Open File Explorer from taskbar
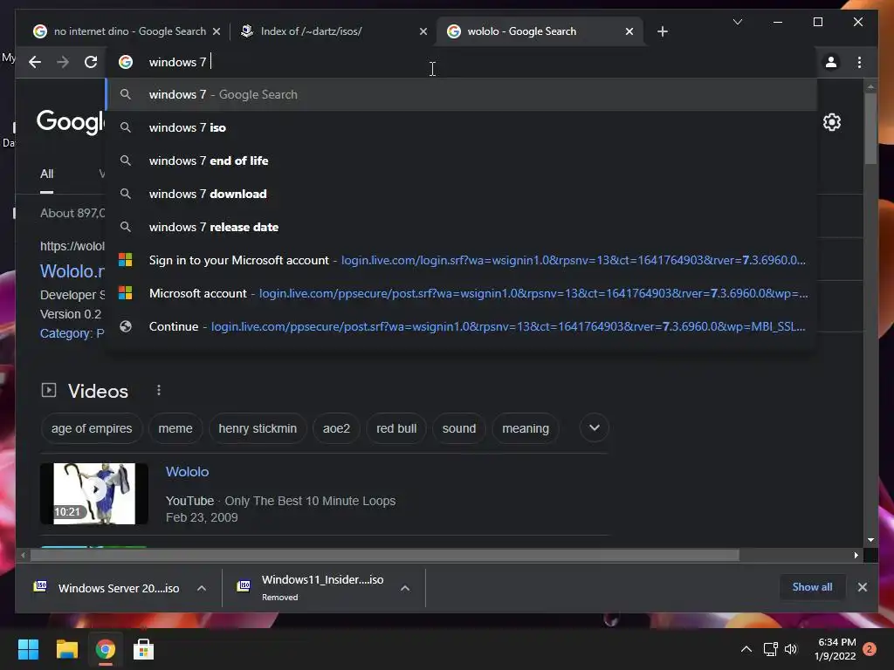The width and height of the screenshot is (894, 670). tap(66, 649)
